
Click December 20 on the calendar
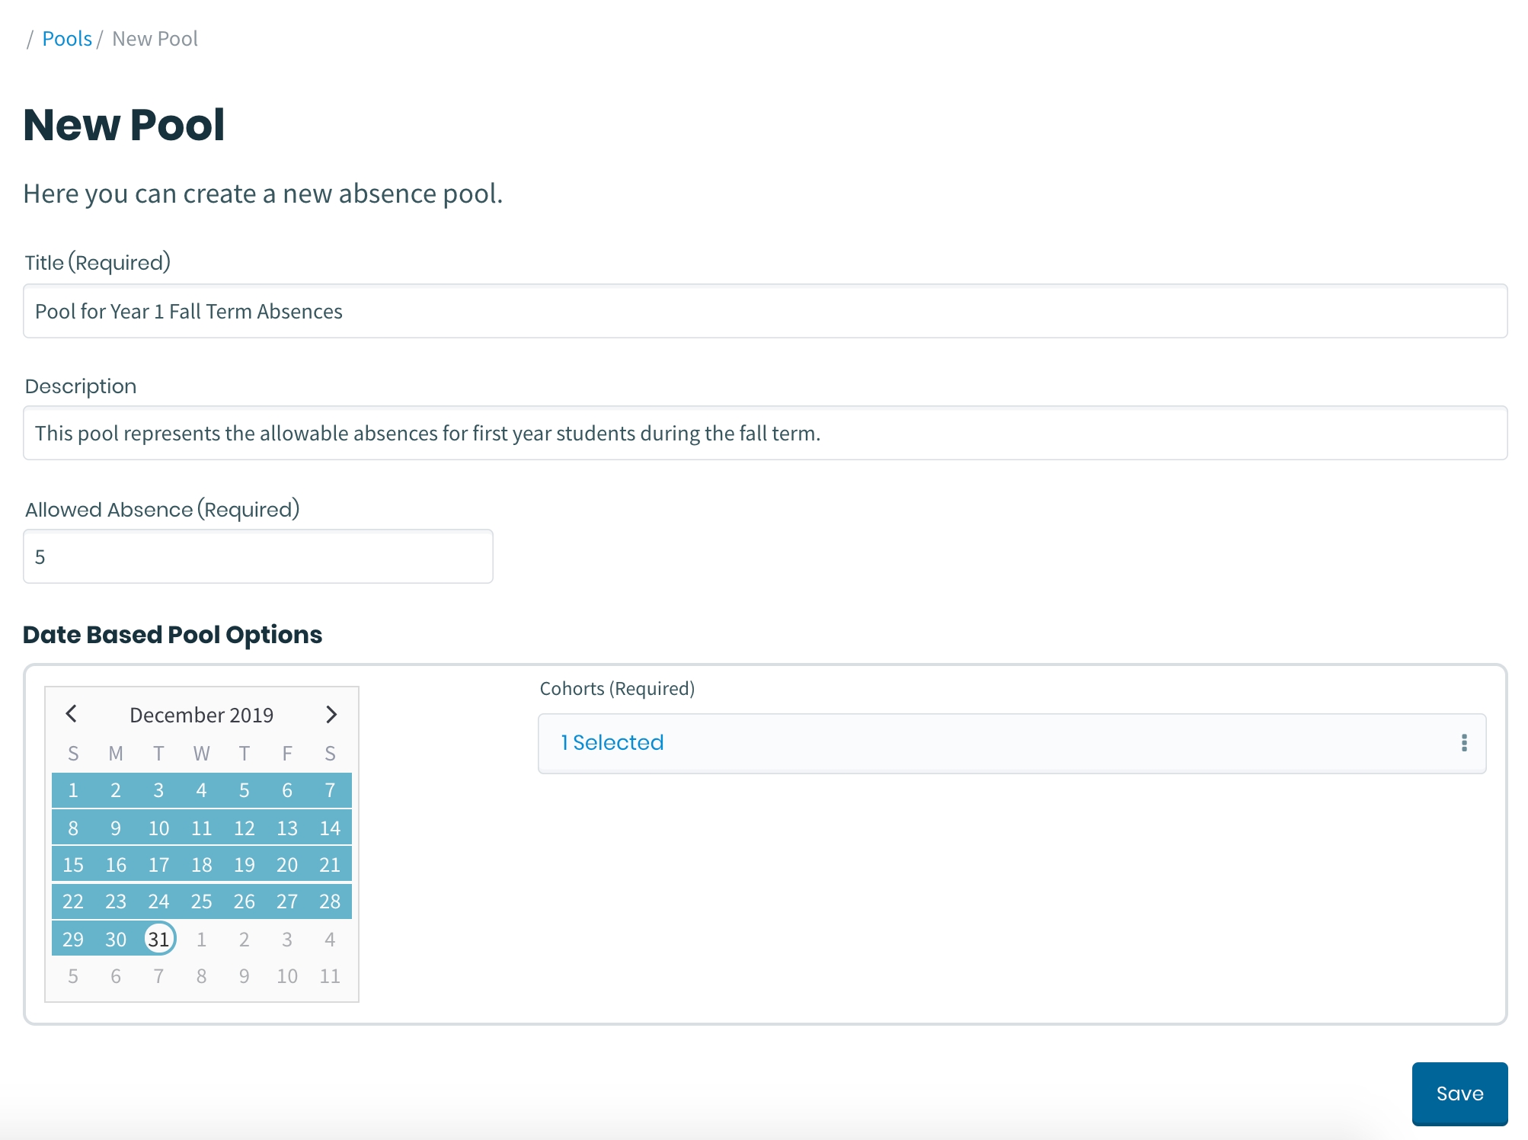(287, 865)
